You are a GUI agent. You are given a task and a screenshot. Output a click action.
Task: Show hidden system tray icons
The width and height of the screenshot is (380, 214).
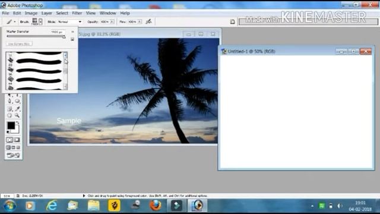pyautogui.click(x=312, y=206)
